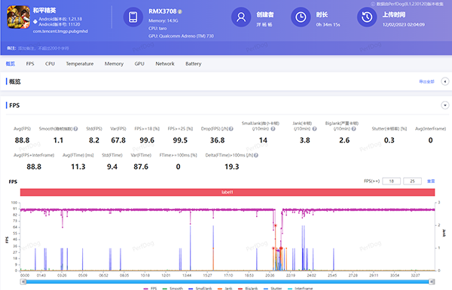Click the RMX3708 device name
This screenshot has height=290, width=452.
(162, 11)
